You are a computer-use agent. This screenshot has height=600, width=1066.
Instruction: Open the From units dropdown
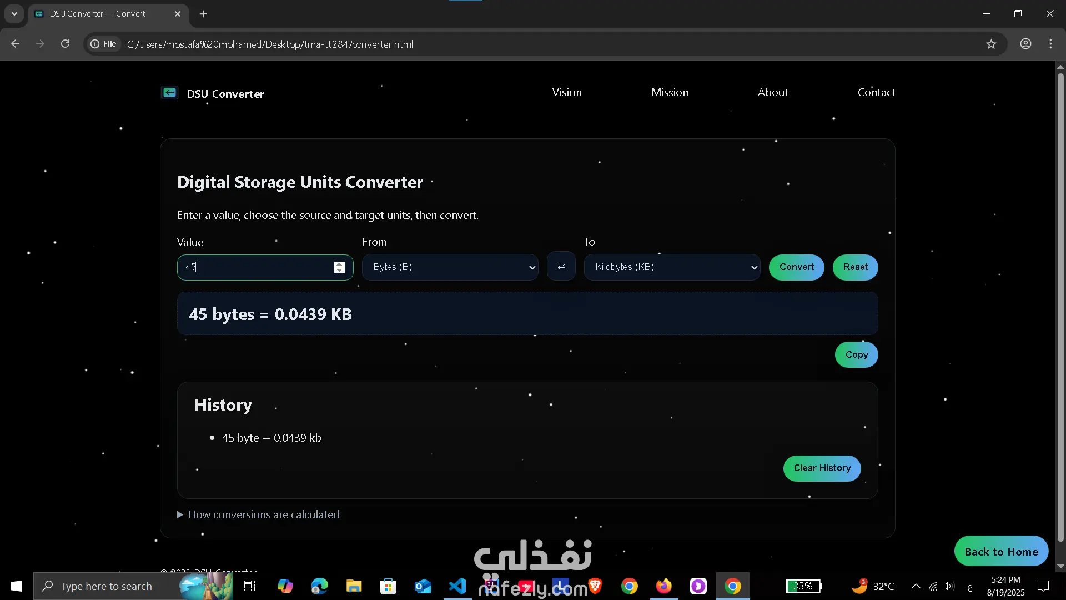tap(450, 267)
